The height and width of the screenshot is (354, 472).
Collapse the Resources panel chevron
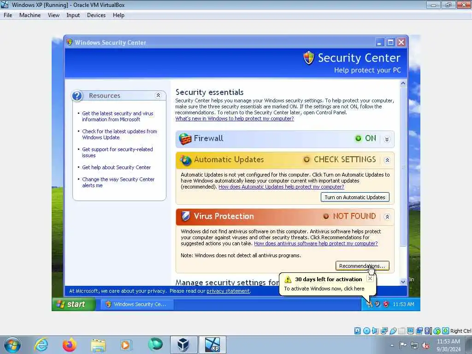[x=158, y=95]
